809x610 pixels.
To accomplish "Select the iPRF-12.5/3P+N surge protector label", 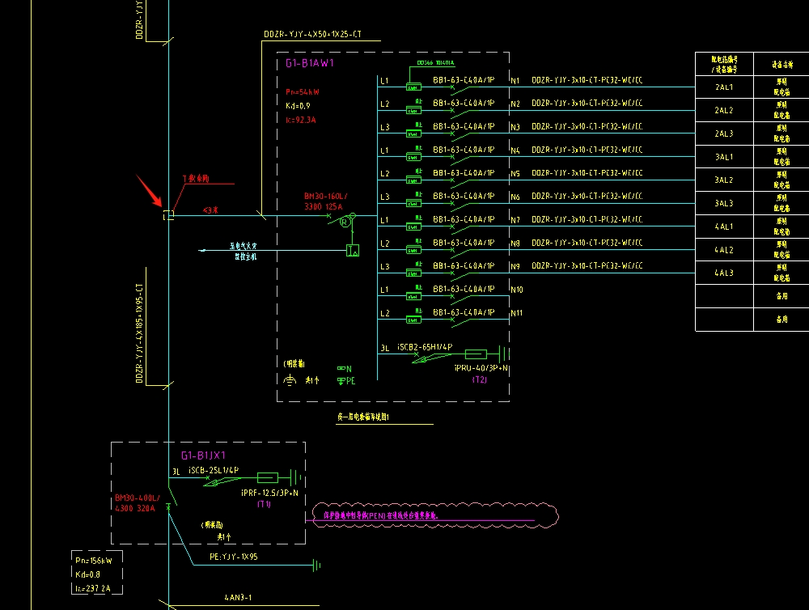I will [269, 493].
